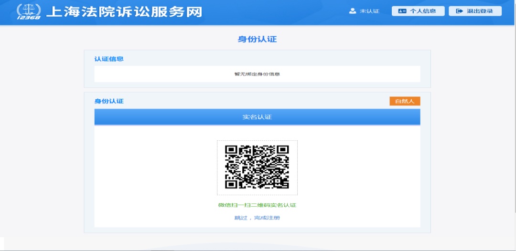Click ID card icon on 个人信息 button
This screenshot has height=251, width=516.
[x=402, y=11]
